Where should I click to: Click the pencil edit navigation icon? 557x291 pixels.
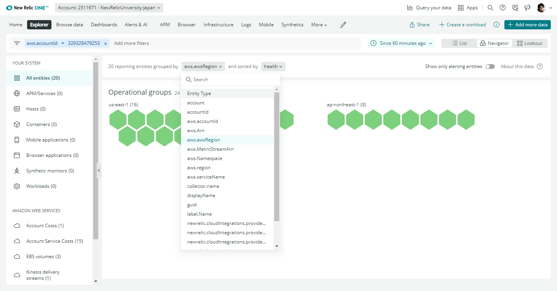coord(343,25)
